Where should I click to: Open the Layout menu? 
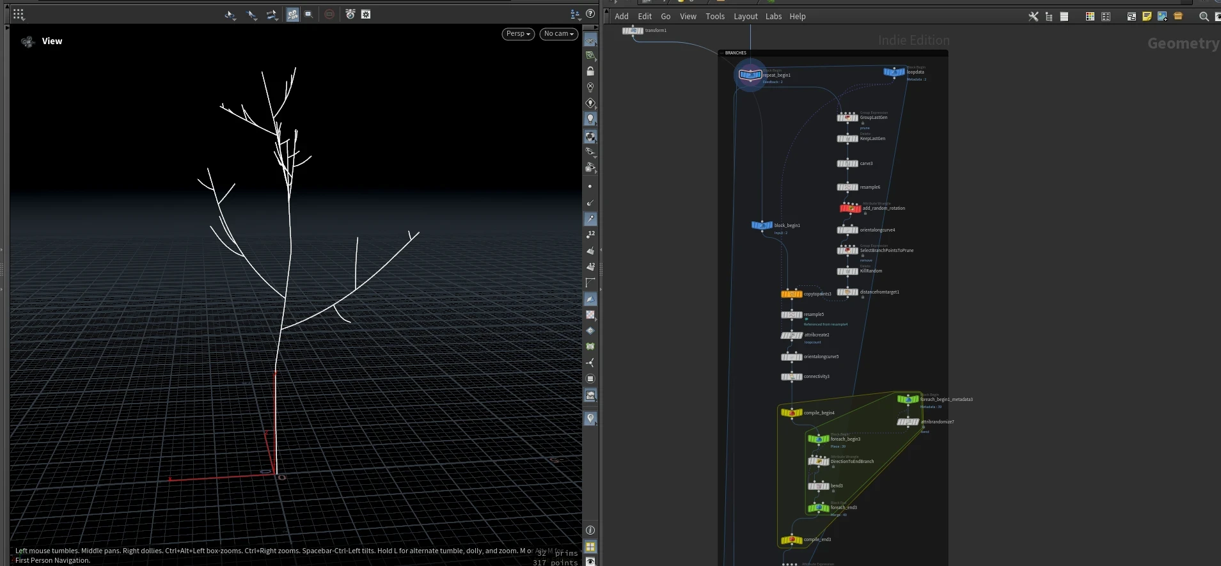coord(745,17)
